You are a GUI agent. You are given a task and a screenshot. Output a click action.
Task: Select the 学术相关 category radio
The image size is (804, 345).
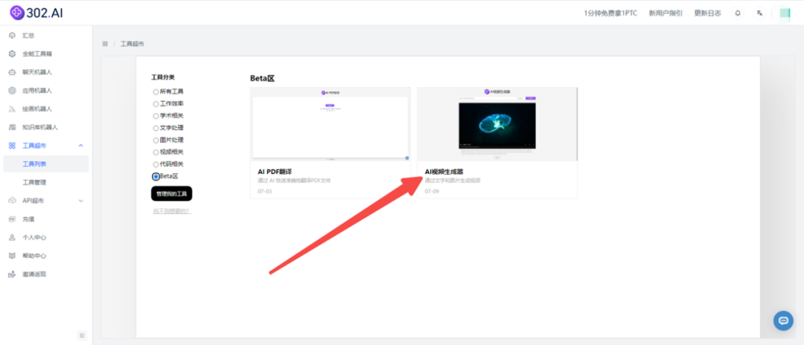click(156, 116)
